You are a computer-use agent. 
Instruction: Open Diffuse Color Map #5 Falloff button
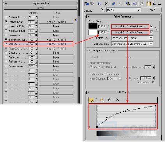[56, 22]
